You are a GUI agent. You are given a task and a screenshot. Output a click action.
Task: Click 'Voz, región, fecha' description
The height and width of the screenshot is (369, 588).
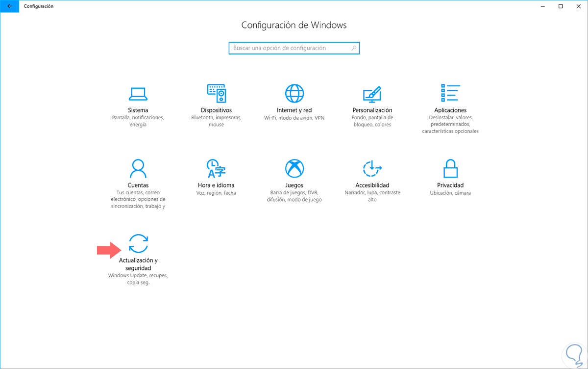(216, 193)
